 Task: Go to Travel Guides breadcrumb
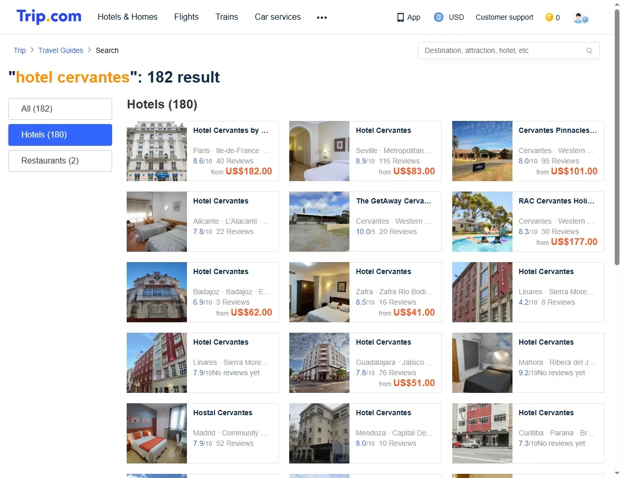point(61,50)
